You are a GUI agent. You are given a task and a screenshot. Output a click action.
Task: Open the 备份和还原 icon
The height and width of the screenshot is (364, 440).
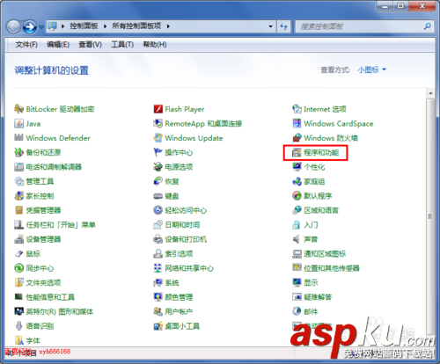18,152
